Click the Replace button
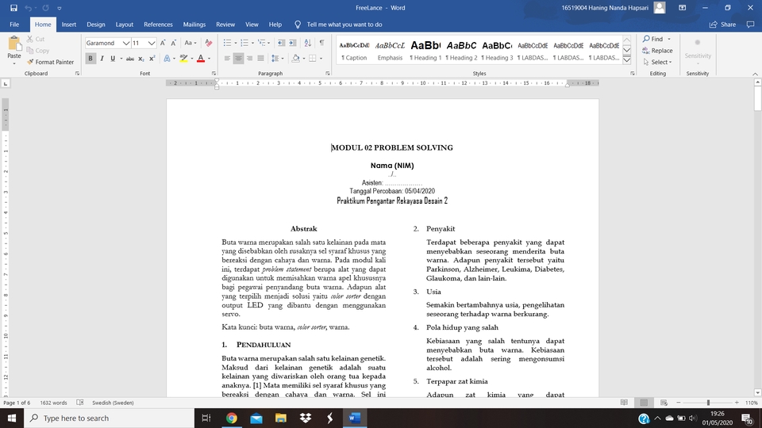 (657, 51)
